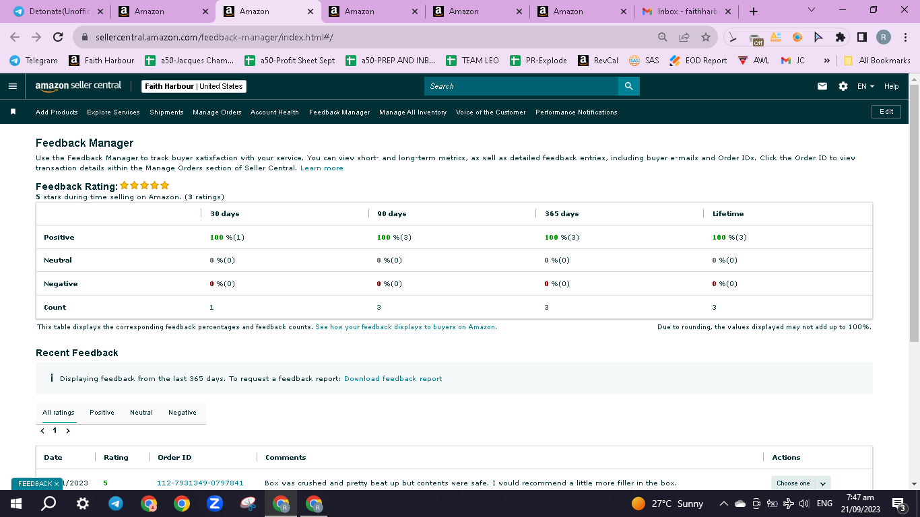Click the bookmark flag icon beside Add Products
920x517 pixels.
click(13, 112)
